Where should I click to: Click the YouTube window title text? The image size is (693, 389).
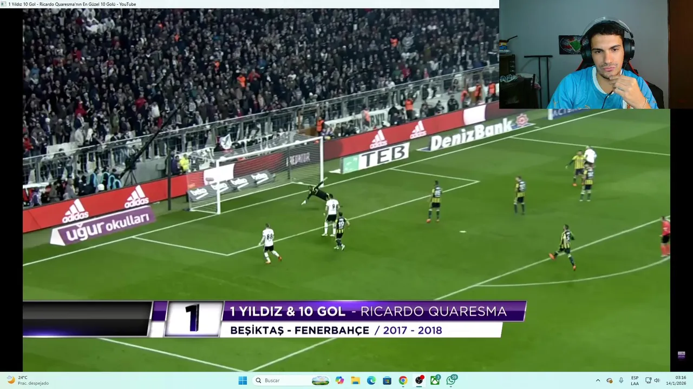click(72, 4)
